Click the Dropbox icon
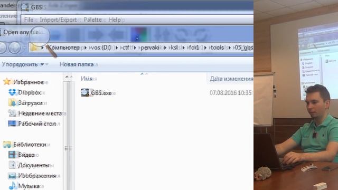Screen dimensions: 338x190 tap(12, 92)
